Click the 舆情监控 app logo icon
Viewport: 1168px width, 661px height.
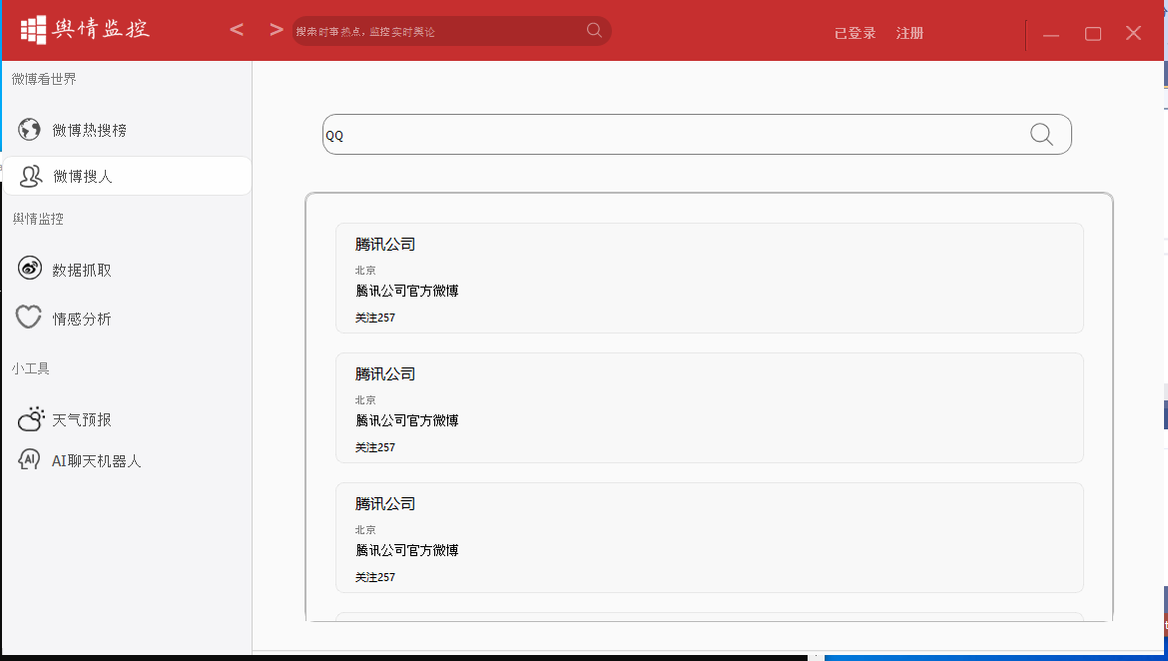tap(33, 30)
